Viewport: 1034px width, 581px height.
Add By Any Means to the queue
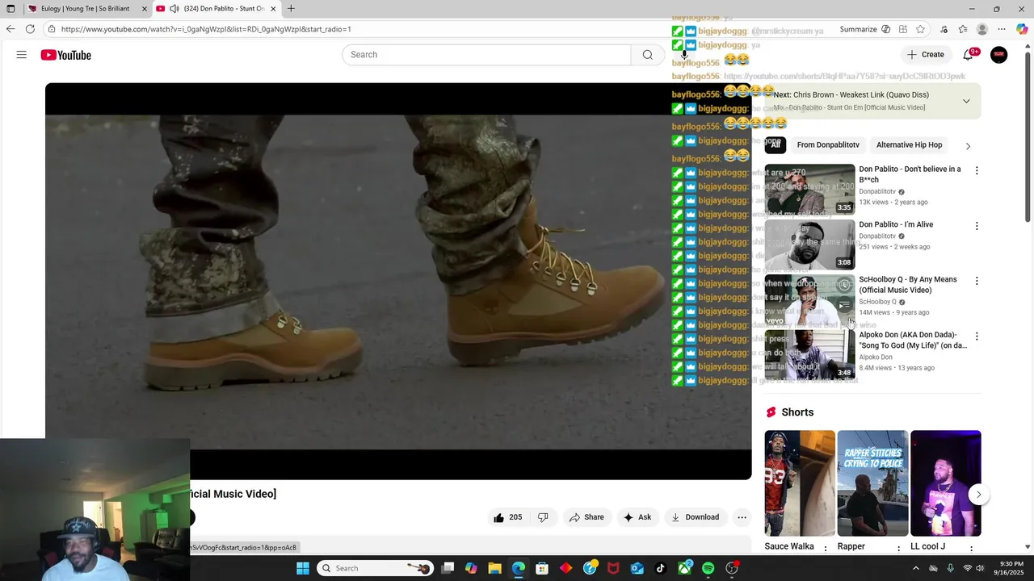[844, 305]
